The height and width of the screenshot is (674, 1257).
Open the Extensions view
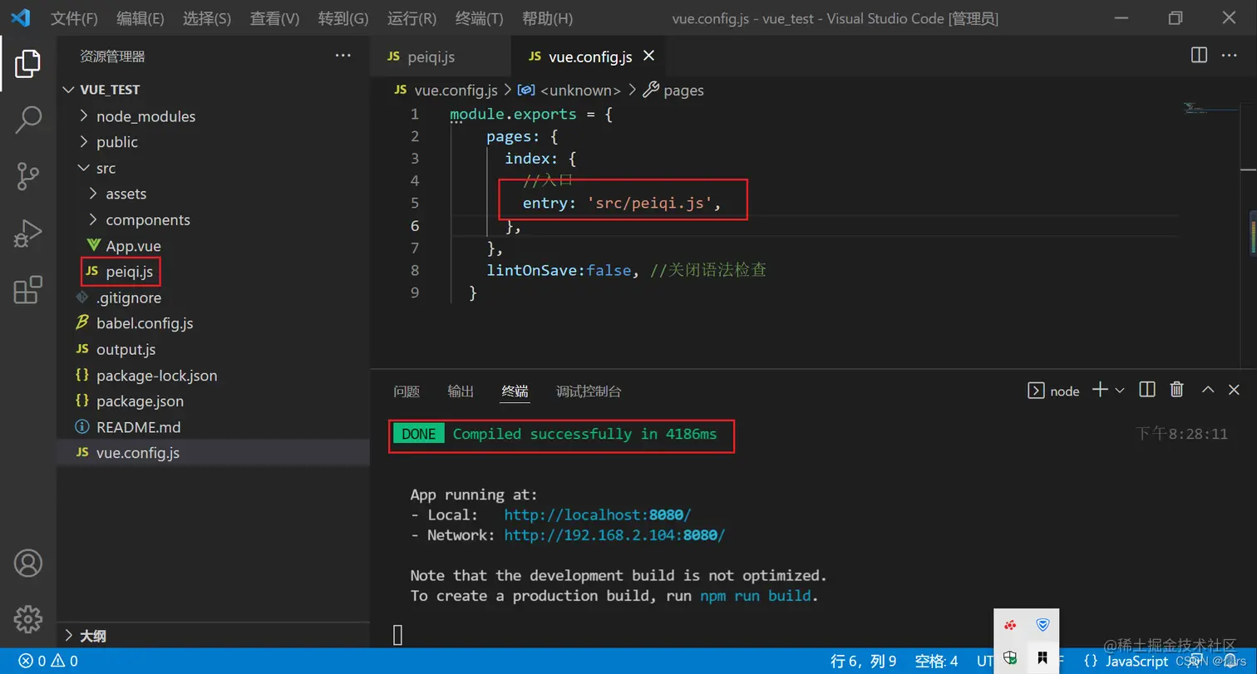pos(27,290)
